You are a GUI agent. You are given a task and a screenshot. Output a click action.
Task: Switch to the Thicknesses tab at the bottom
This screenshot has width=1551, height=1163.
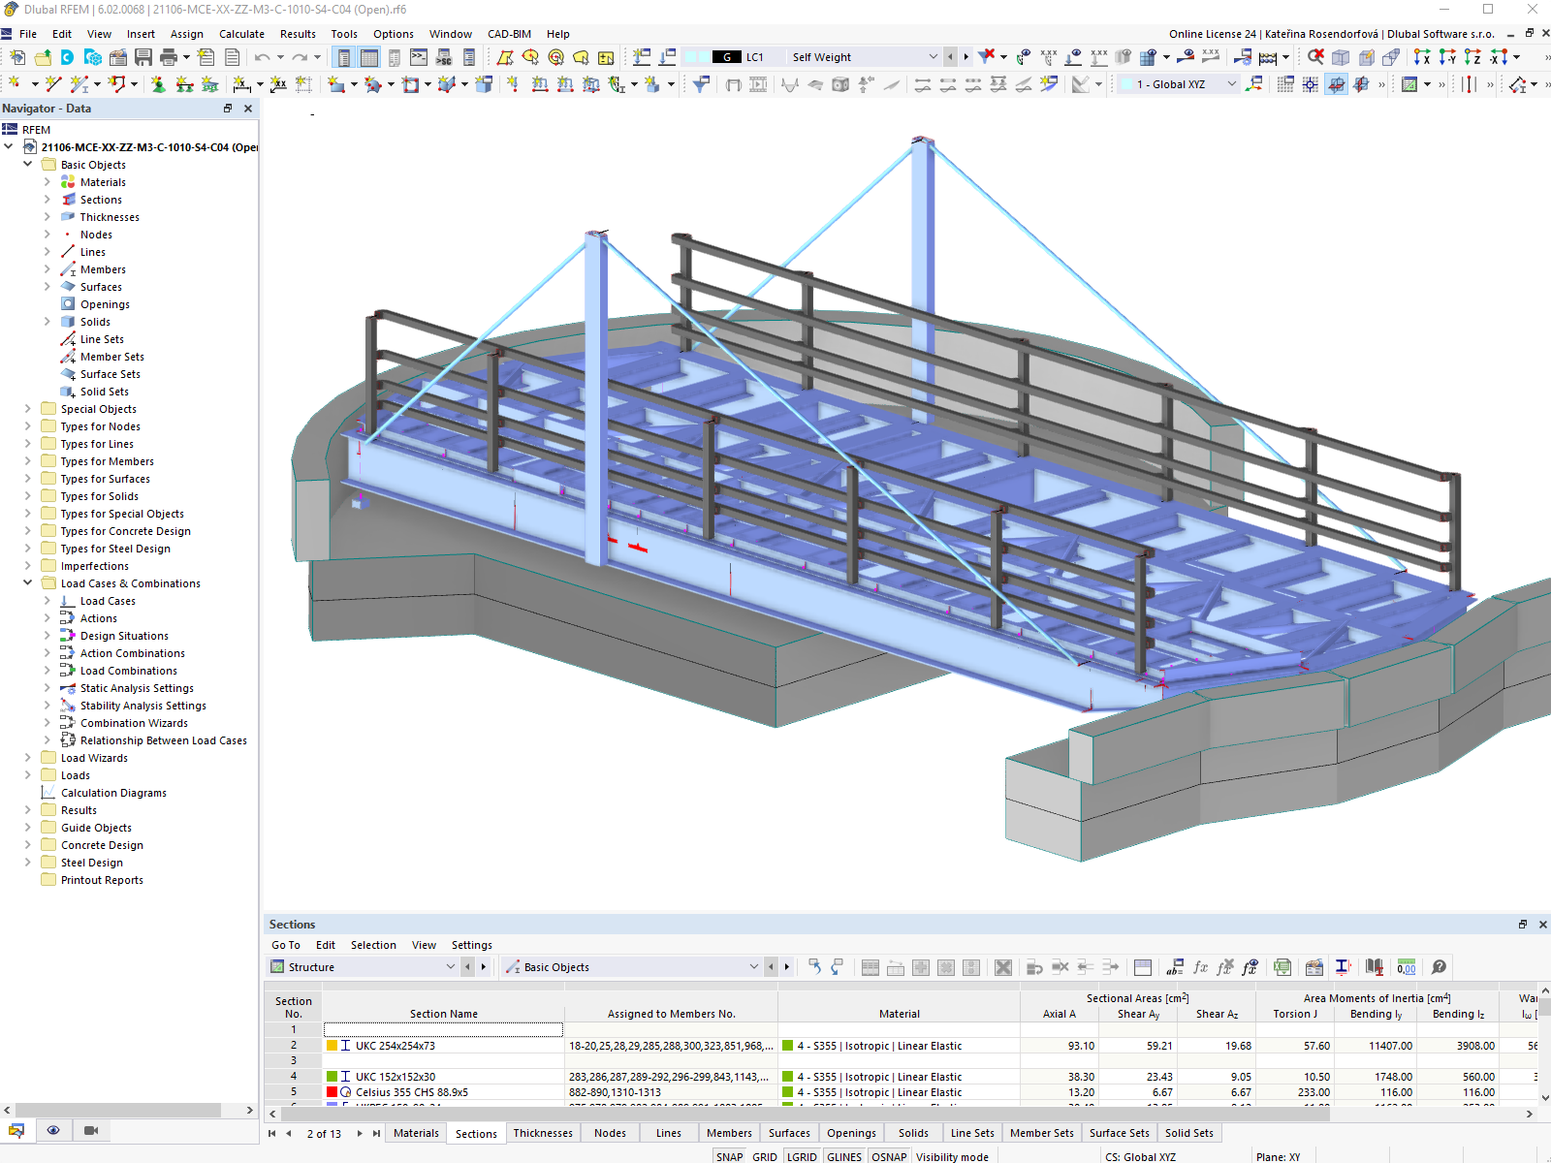[x=543, y=1132]
